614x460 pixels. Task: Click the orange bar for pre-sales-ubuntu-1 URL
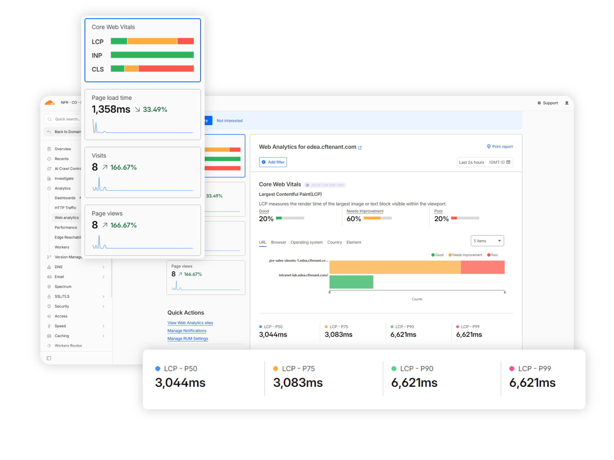click(x=395, y=267)
